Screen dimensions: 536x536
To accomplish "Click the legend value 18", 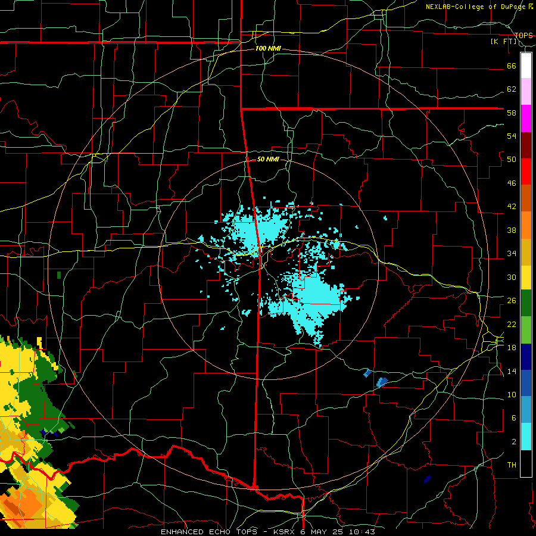I will point(512,348).
